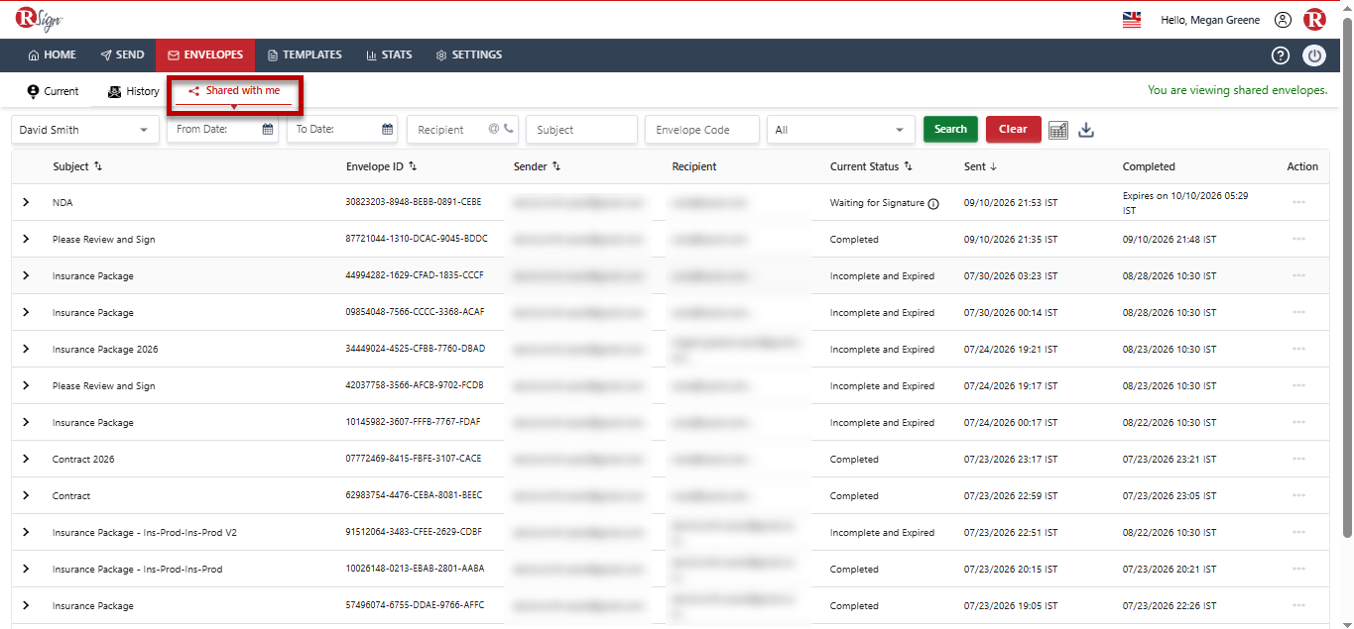Open the SEND menu
Viewport: 1354px width, 629px height.
click(122, 55)
